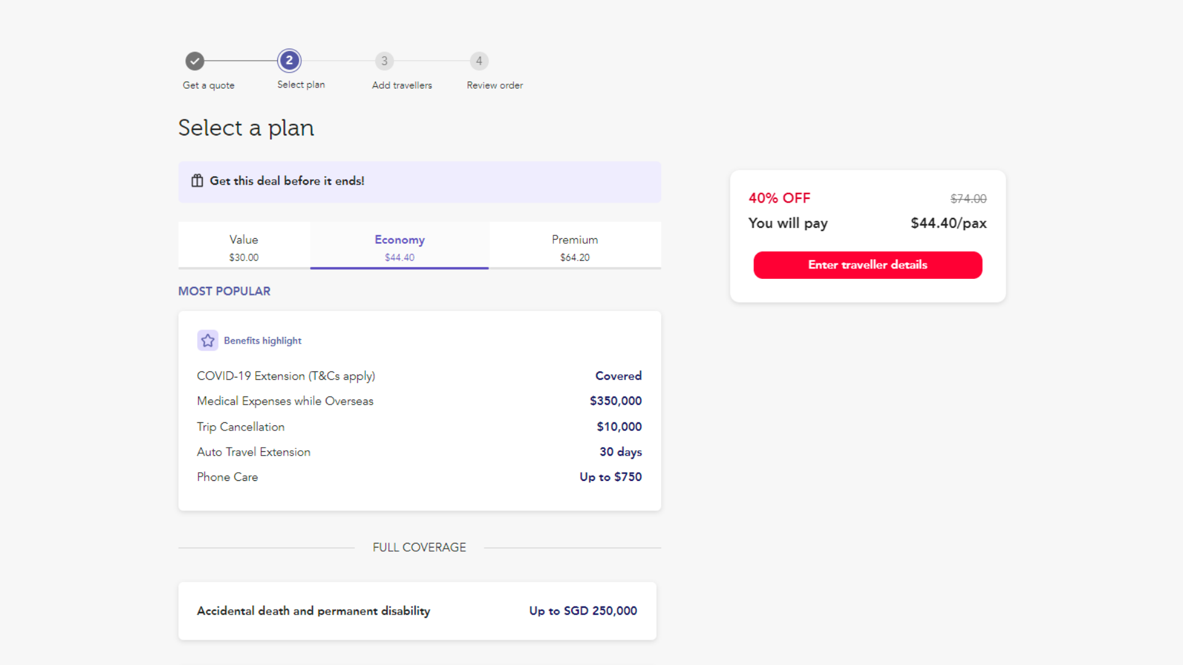
Task: Switch to the Value plan tab
Action: 243,246
